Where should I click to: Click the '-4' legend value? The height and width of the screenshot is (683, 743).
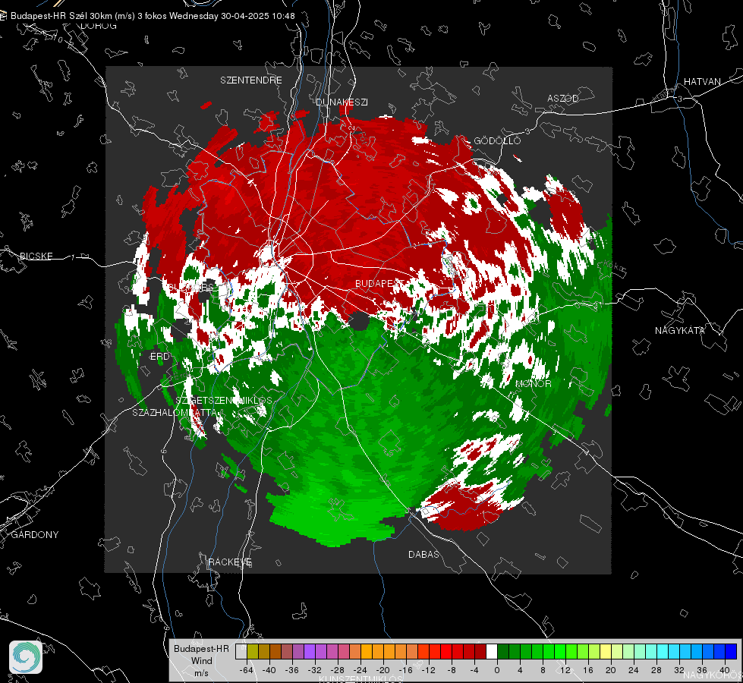474,670
